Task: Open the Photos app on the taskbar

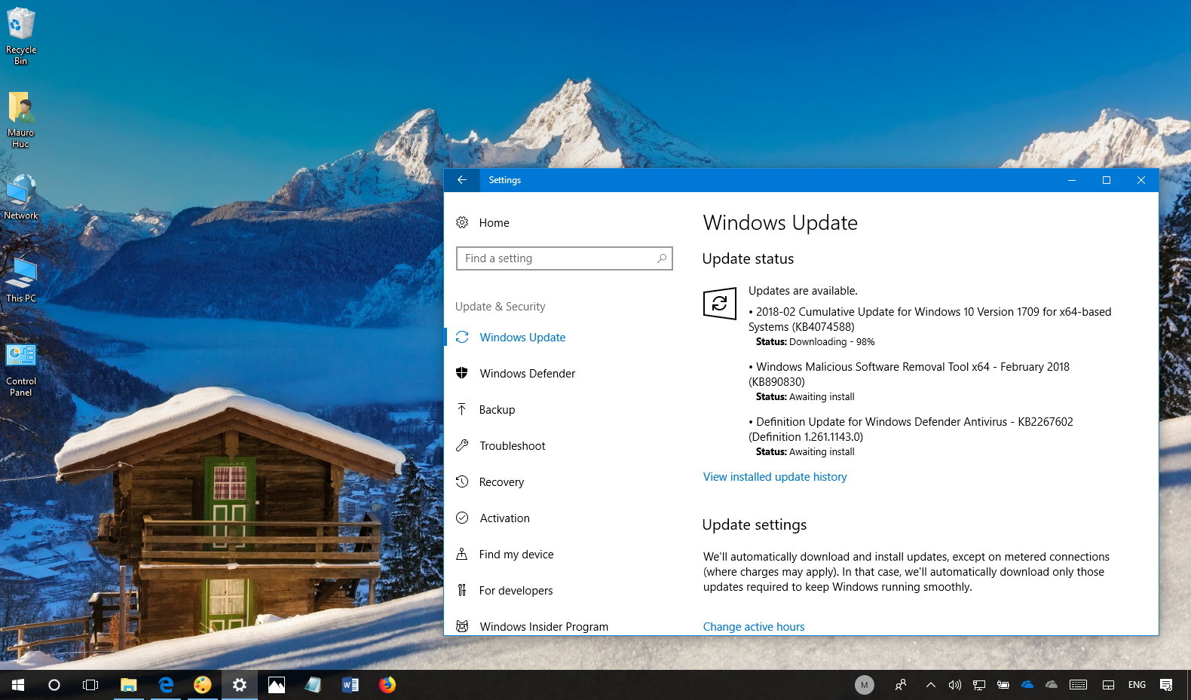Action: (277, 685)
